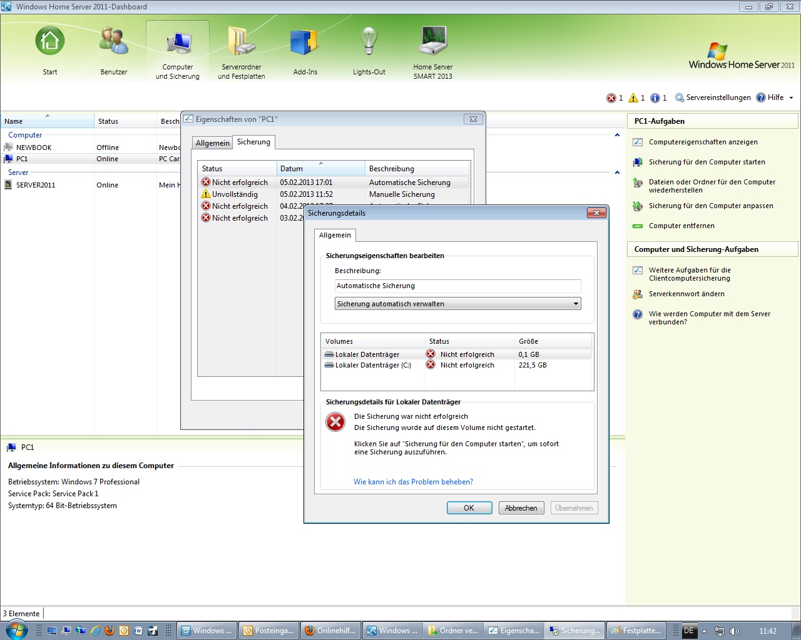Open the Hilfe menu dropdown arrow

791,97
